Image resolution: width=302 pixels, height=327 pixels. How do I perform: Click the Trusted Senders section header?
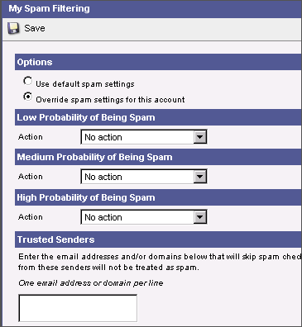tap(158, 239)
